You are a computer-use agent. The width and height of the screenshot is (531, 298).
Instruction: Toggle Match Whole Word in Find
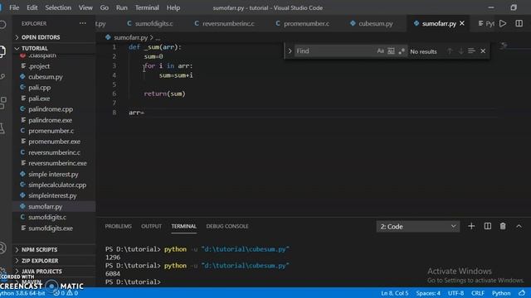(391, 51)
